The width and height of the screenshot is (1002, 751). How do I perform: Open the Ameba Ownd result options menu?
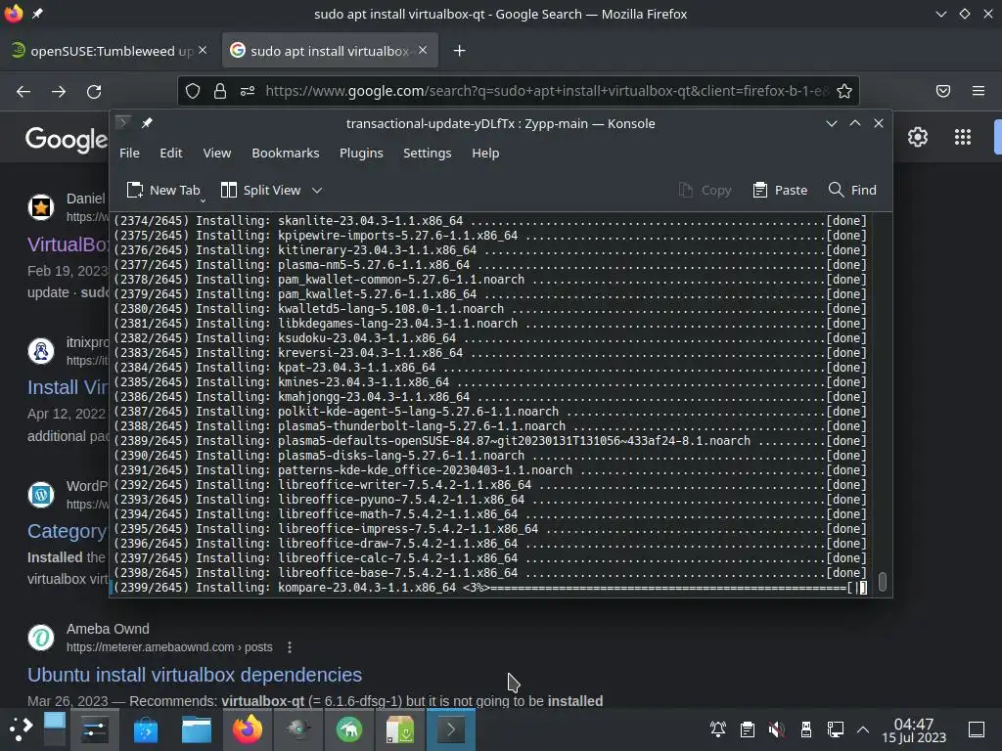(290, 647)
